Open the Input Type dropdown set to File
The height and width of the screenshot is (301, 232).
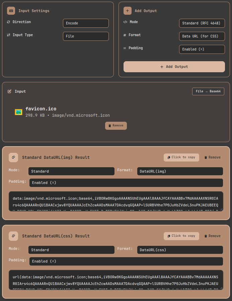pos(86,36)
